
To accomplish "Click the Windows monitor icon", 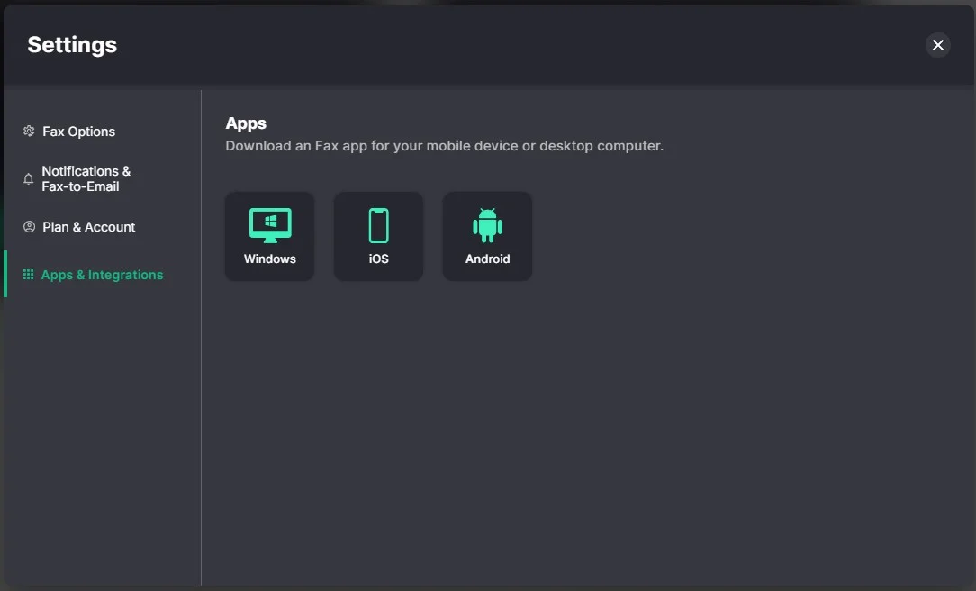I will click(270, 225).
